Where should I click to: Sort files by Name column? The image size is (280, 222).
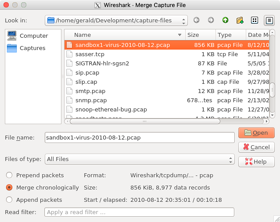125,35
